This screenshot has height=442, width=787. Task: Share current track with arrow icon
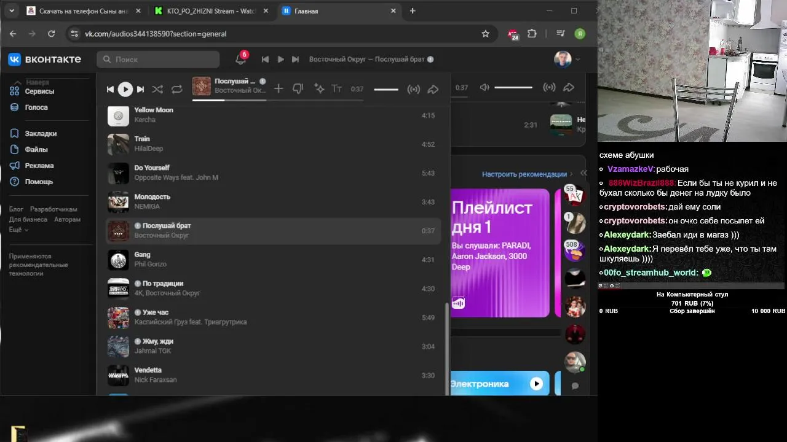433,90
